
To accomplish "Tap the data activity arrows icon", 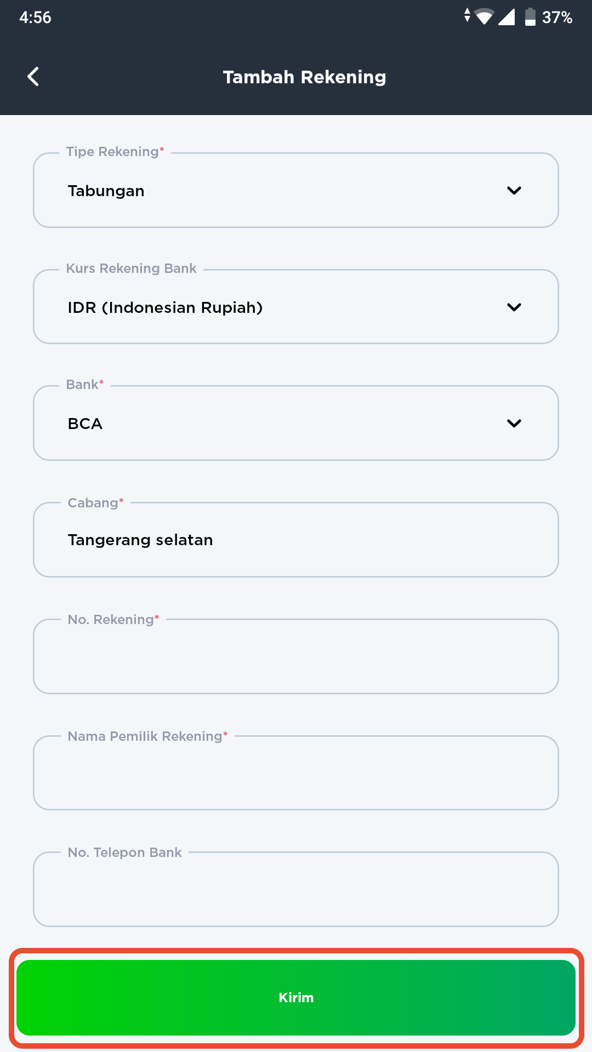I will (467, 15).
